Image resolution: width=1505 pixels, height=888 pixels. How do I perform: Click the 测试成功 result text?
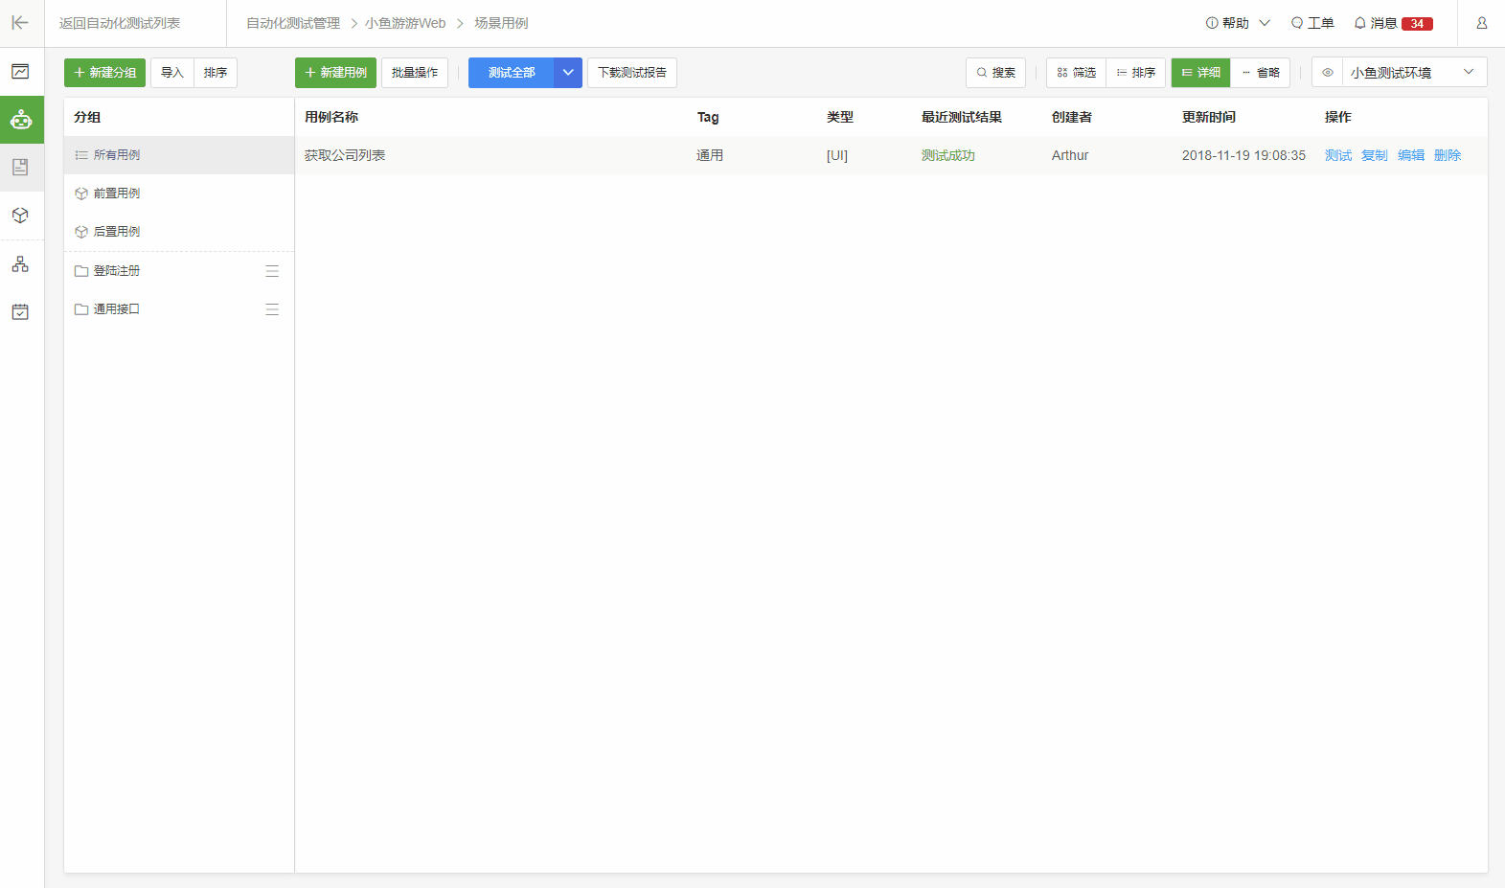click(948, 155)
